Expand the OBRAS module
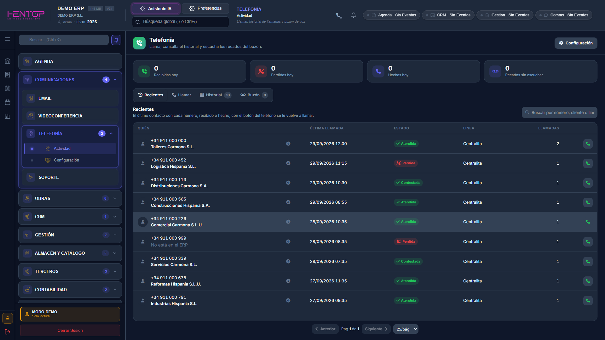This screenshot has width=605, height=340. click(70, 199)
